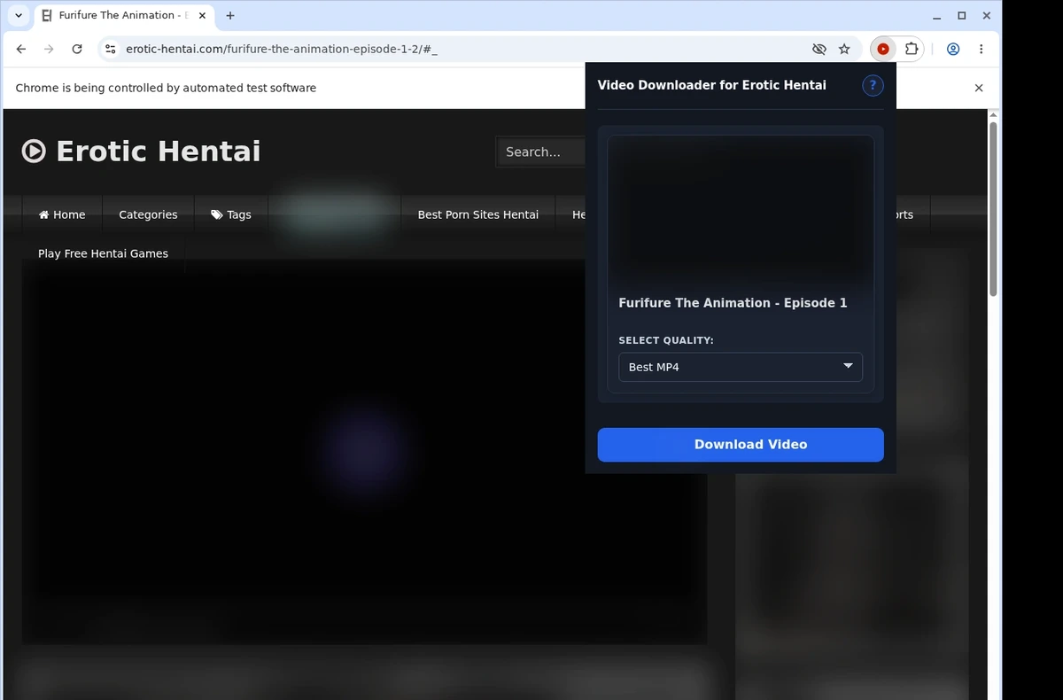Open the Categories menu item
Viewport: 1063px width, 700px height.
tap(148, 214)
